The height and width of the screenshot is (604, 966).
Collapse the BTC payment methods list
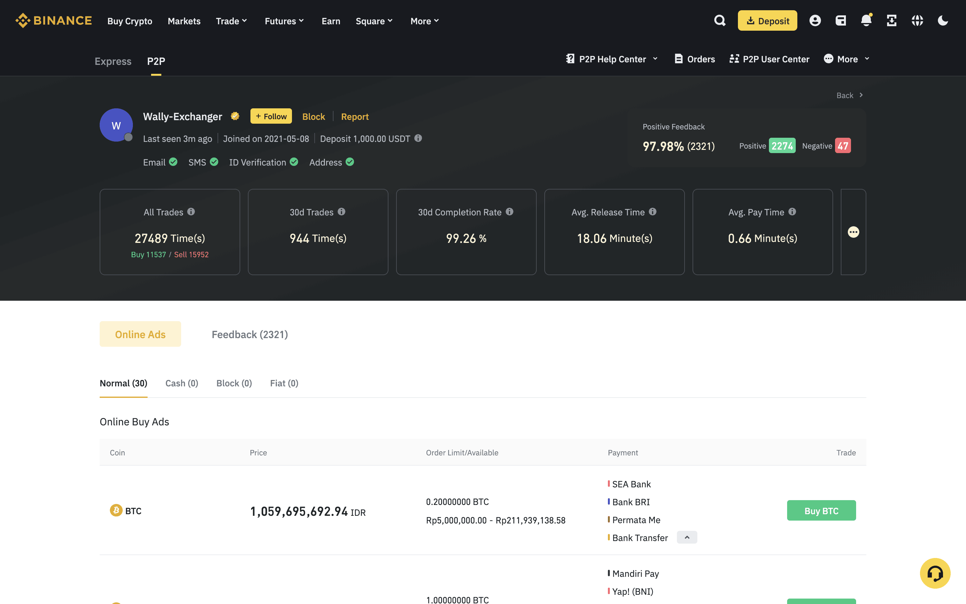(x=686, y=537)
